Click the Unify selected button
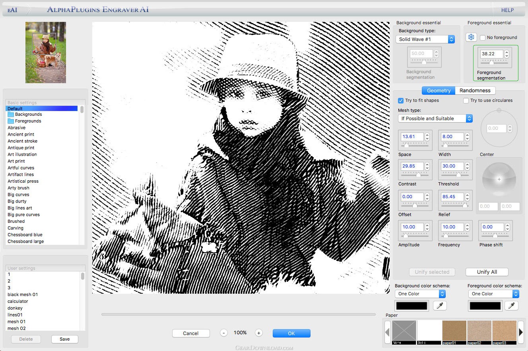This screenshot has height=351, width=528. tap(432, 272)
